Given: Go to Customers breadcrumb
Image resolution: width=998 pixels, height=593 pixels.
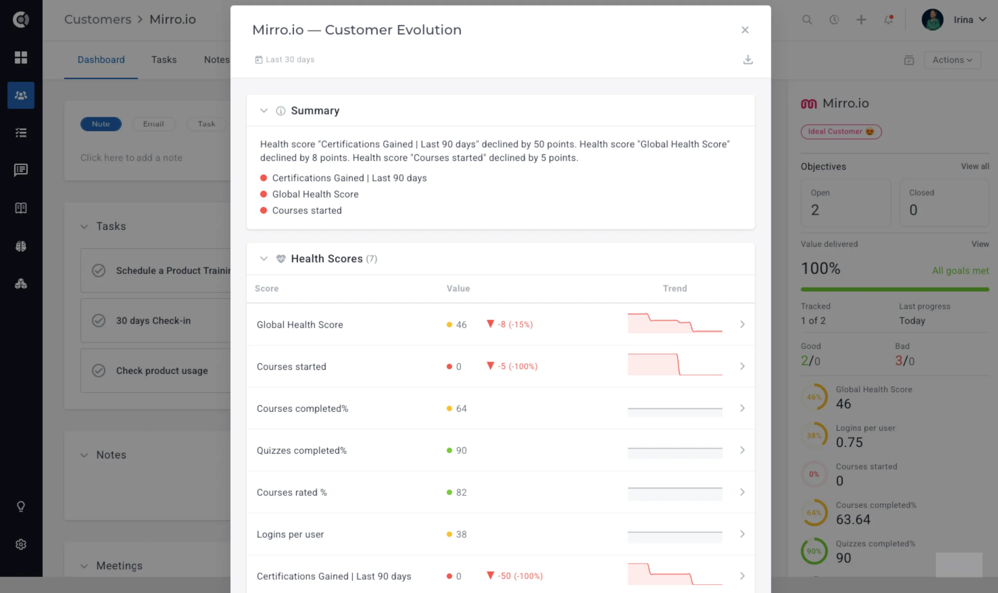Looking at the screenshot, I should 98,19.
